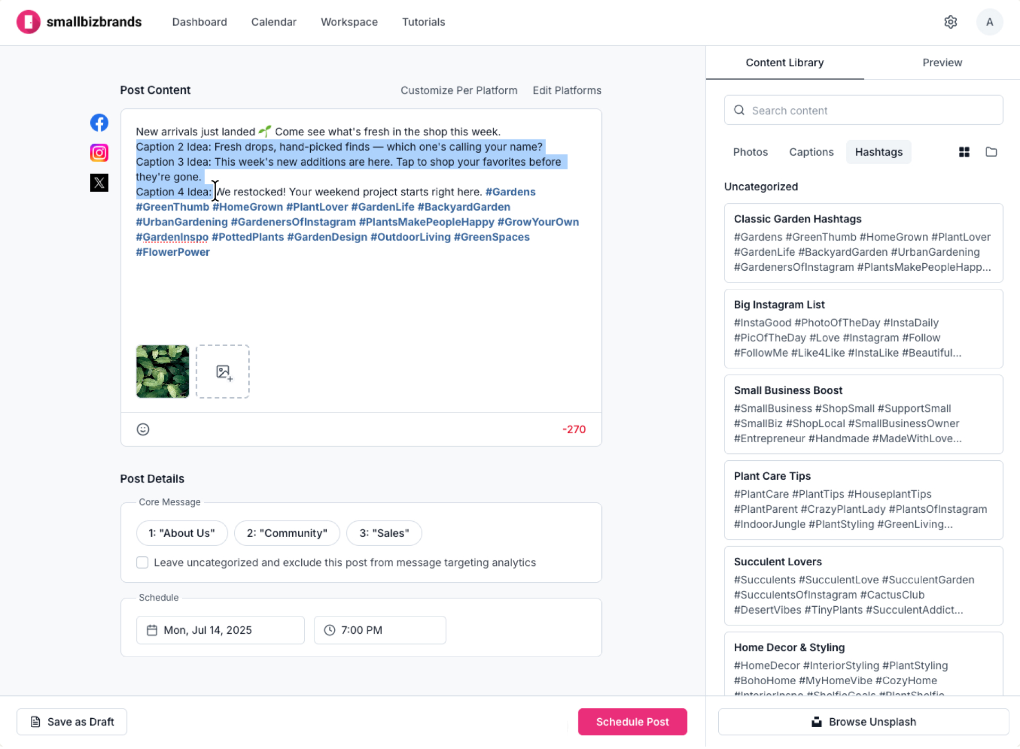The height and width of the screenshot is (749, 1020).
Task: Click the Browse Unsplash button
Action: tap(863, 722)
